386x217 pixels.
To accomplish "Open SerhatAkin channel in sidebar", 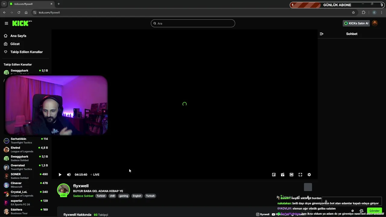I will pos(26,141).
